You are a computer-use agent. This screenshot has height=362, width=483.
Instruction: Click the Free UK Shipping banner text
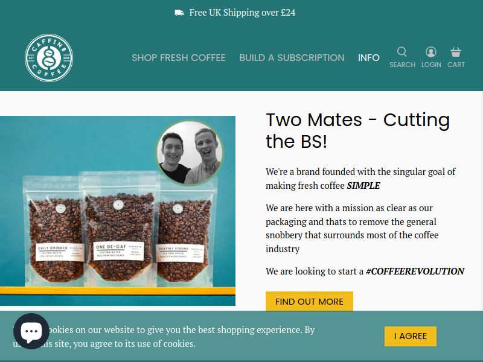point(242,13)
